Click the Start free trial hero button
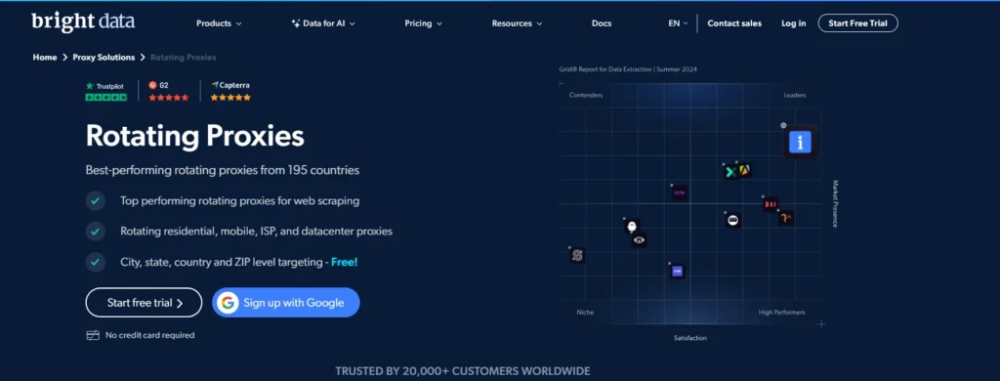 coord(145,303)
